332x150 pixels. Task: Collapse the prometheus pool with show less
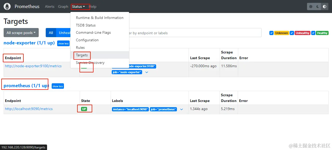(58, 86)
